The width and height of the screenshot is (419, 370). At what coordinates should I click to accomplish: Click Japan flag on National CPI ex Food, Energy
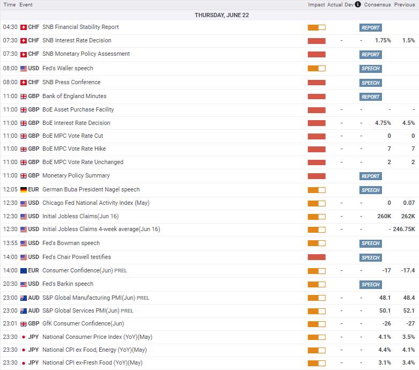pos(24,350)
